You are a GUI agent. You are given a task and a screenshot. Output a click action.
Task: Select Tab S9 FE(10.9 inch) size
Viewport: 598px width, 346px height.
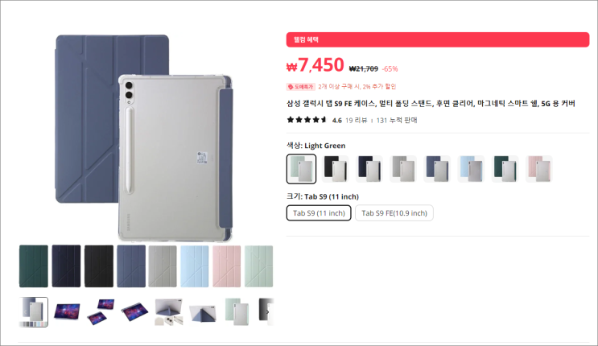coord(394,213)
